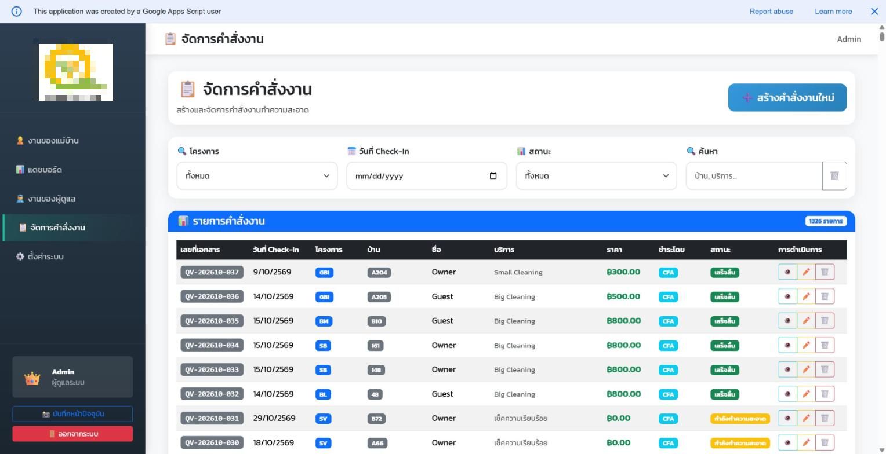Click the ฿300.00 price cell

pos(623,272)
